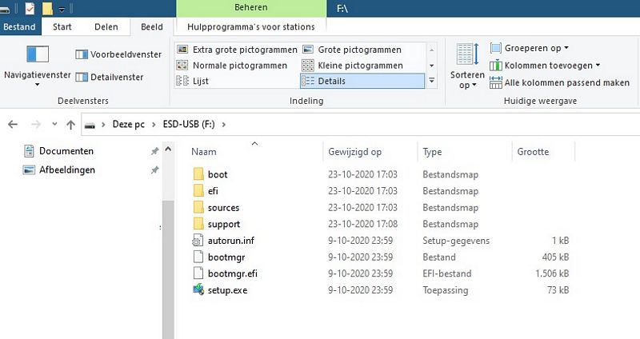
Task: Click Alle kolommen passend maken
Action: pyautogui.click(x=559, y=82)
